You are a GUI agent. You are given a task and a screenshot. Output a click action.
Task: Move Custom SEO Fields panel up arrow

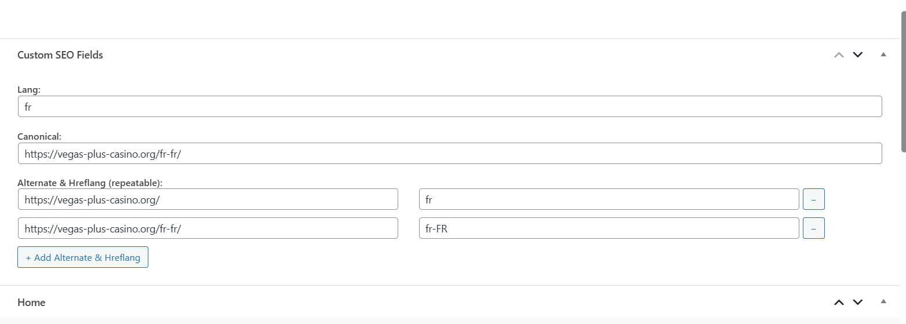click(839, 55)
